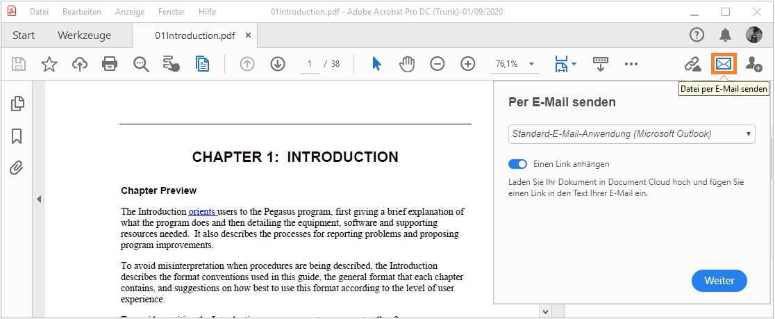Zoom out with minus icon
Viewport: 775px width, 319px height.
coord(437,65)
